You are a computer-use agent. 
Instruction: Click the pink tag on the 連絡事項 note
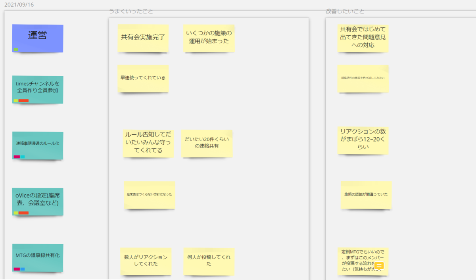tap(16, 157)
